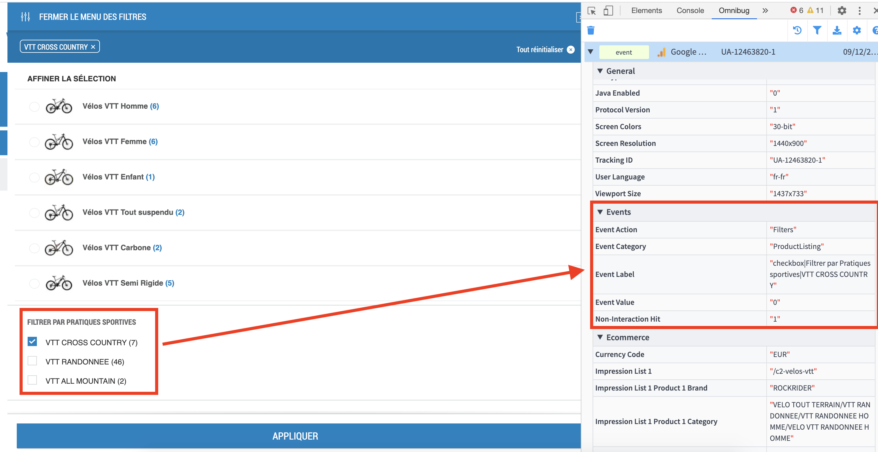Image resolution: width=878 pixels, height=452 pixels.
Task: Click the filter sliders icon beside FERMER LE MENU
Action: [25, 17]
